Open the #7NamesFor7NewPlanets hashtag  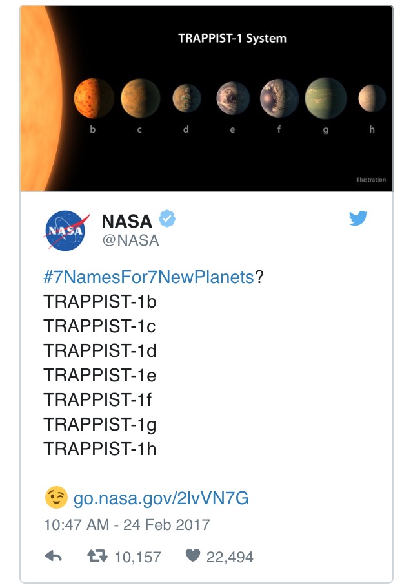(x=148, y=277)
